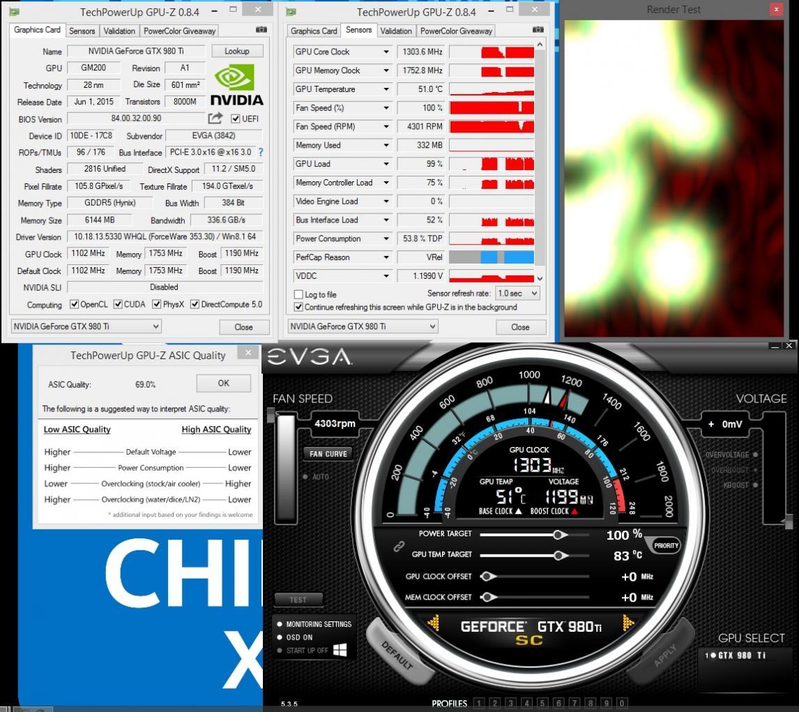Screen dimensions: 799x712
Task: Select profile slot 0 in EVGA Precision
Action: point(622,704)
